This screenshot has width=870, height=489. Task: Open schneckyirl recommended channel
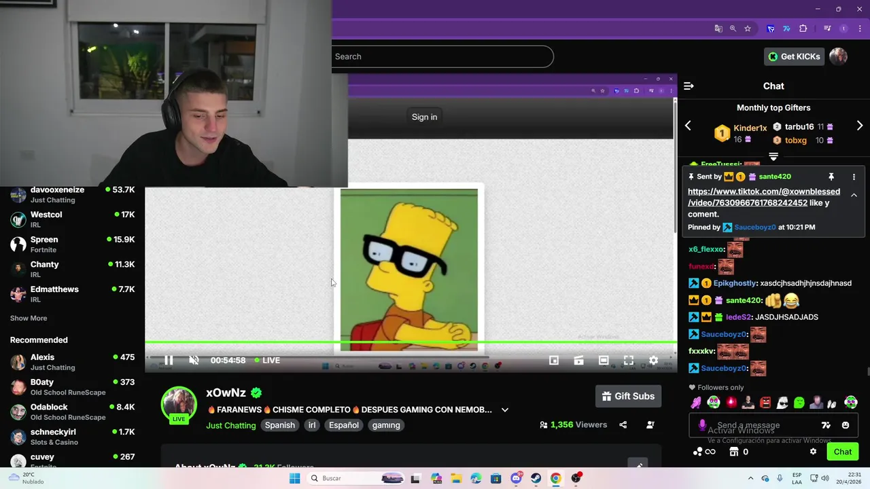(x=72, y=437)
